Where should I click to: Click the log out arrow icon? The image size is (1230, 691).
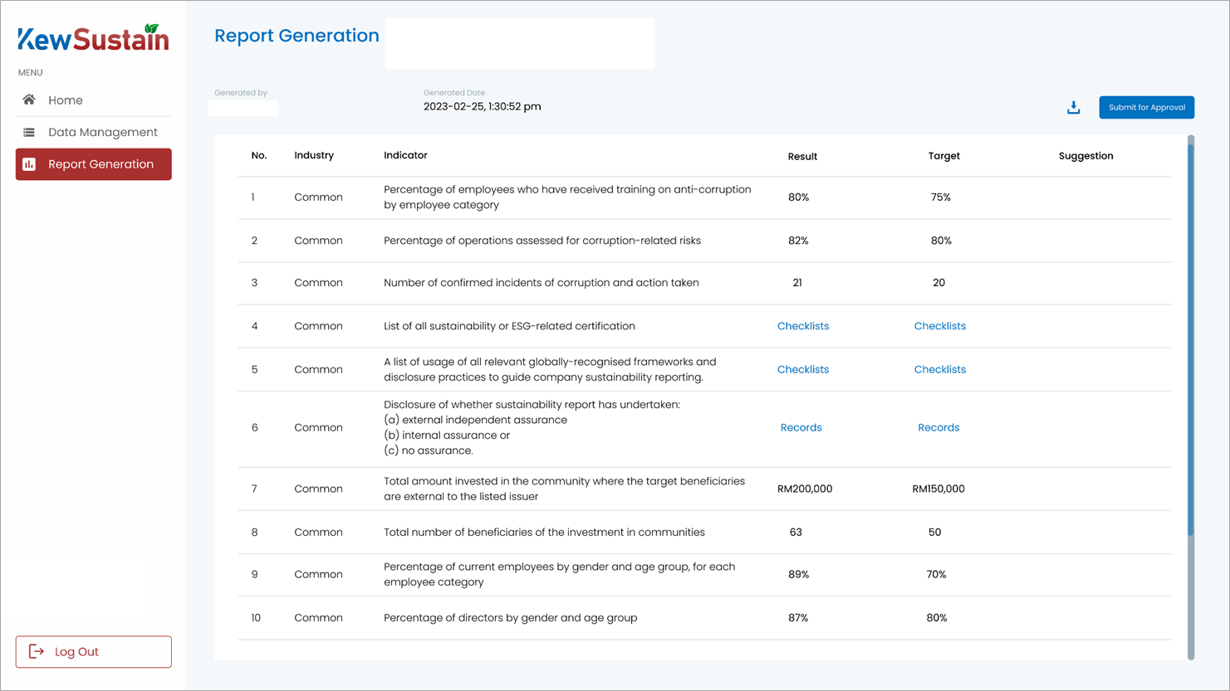pyautogui.click(x=34, y=651)
